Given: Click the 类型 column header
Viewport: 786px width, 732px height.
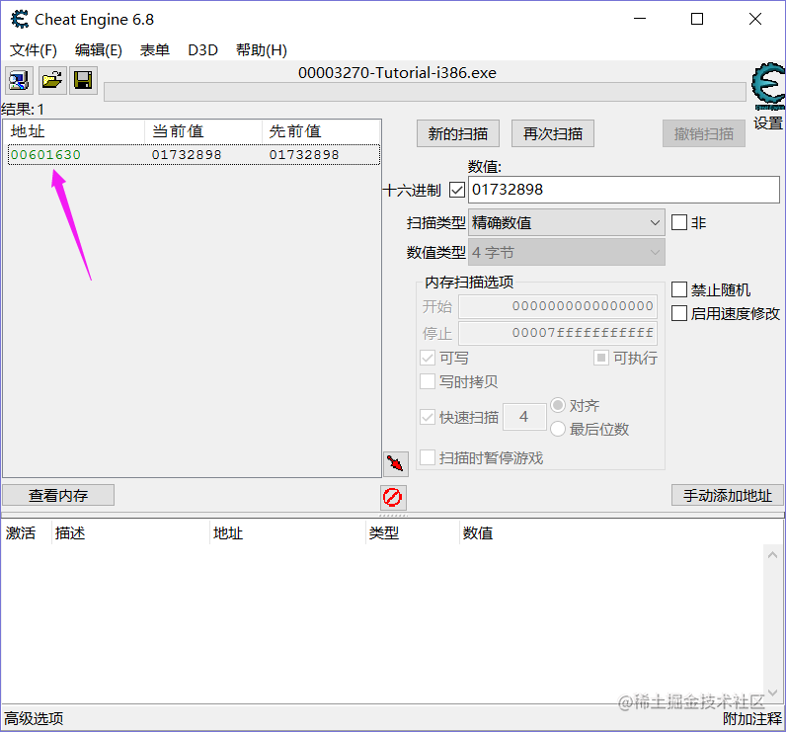Looking at the screenshot, I should pos(413,533).
